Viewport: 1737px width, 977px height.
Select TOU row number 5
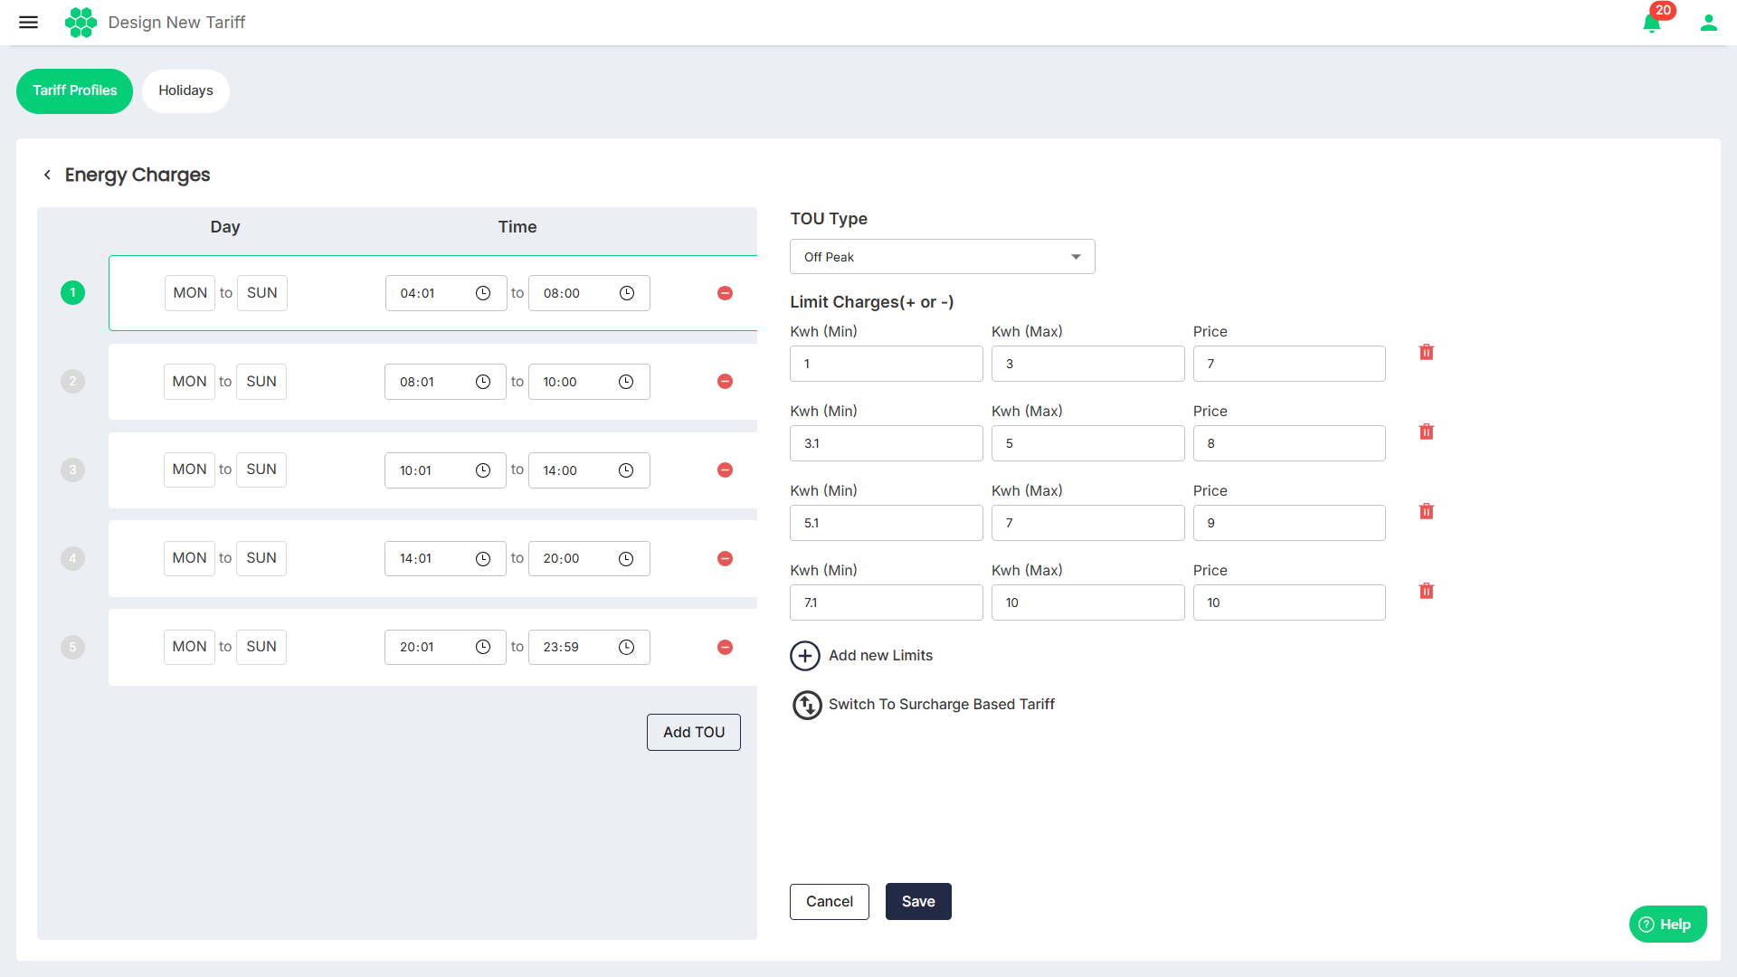72,647
